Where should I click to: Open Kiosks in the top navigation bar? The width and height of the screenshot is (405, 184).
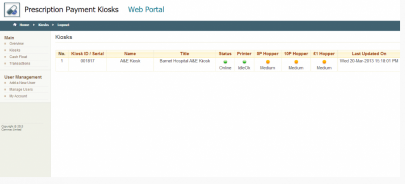tap(44, 25)
